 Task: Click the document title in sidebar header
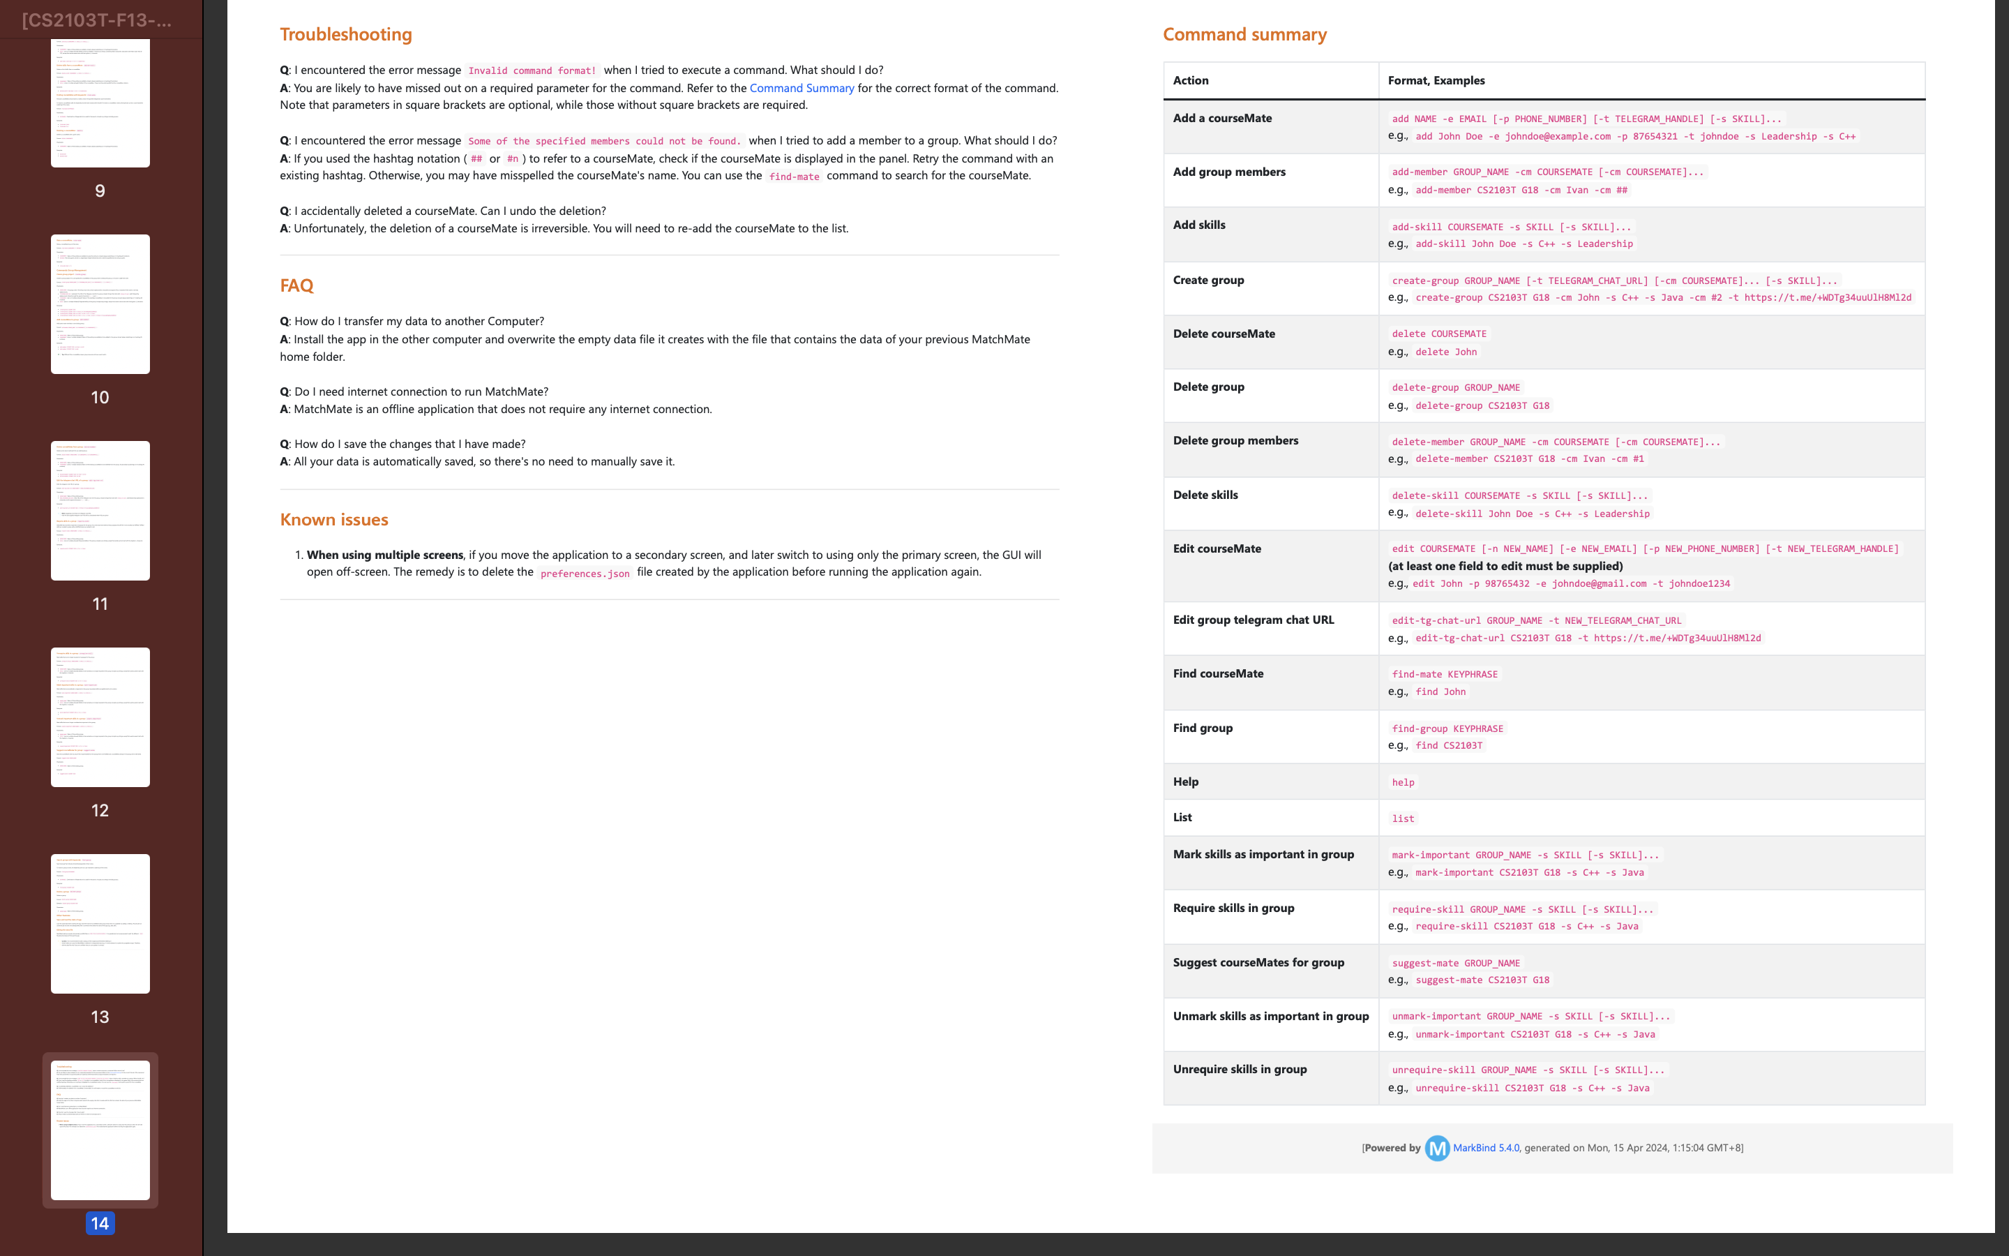coord(97,20)
